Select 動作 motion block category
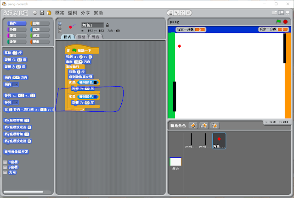 tap(17, 23)
